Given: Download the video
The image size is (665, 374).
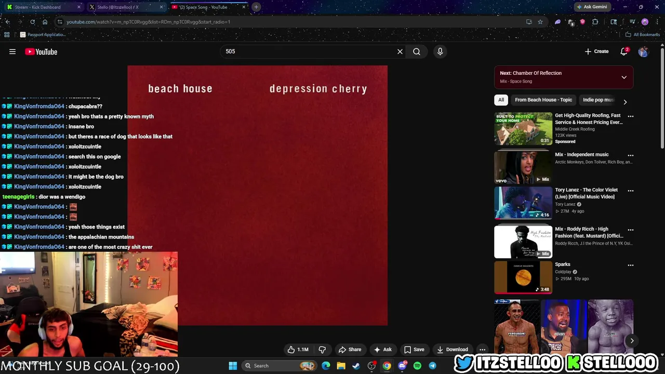Looking at the screenshot, I should coord(452,350).
